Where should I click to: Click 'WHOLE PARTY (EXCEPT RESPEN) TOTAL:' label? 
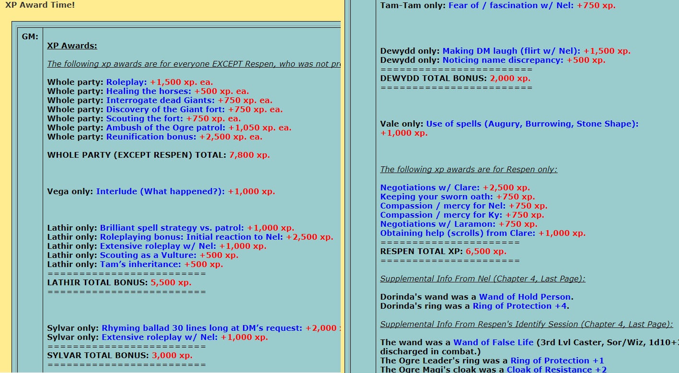pyautogui.click(x=137, y=155)
